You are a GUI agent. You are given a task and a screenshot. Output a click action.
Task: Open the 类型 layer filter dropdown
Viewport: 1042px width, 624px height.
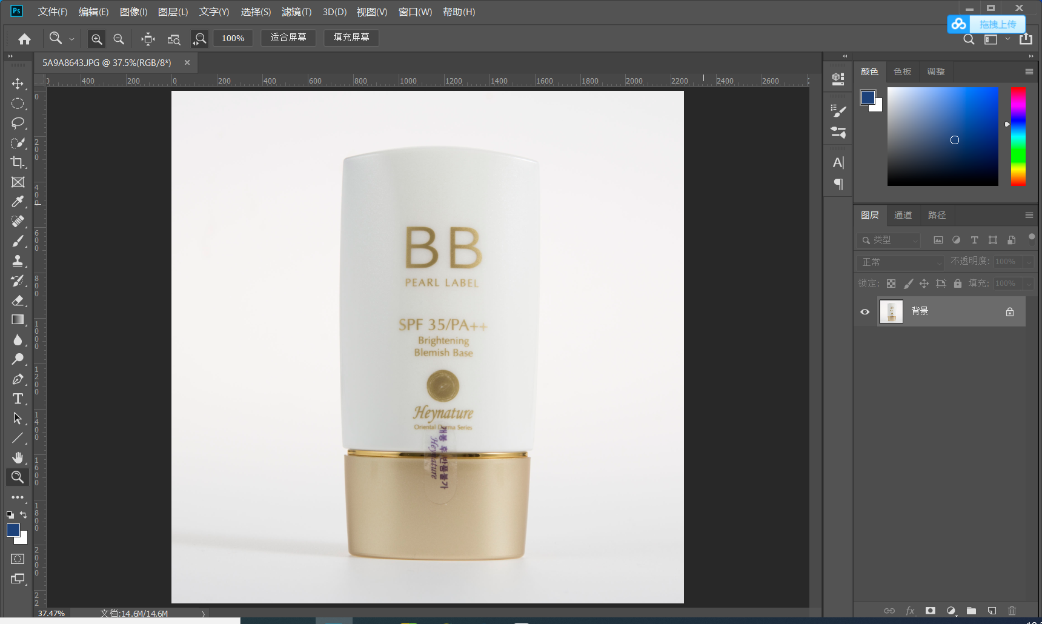tap(888, 241)
